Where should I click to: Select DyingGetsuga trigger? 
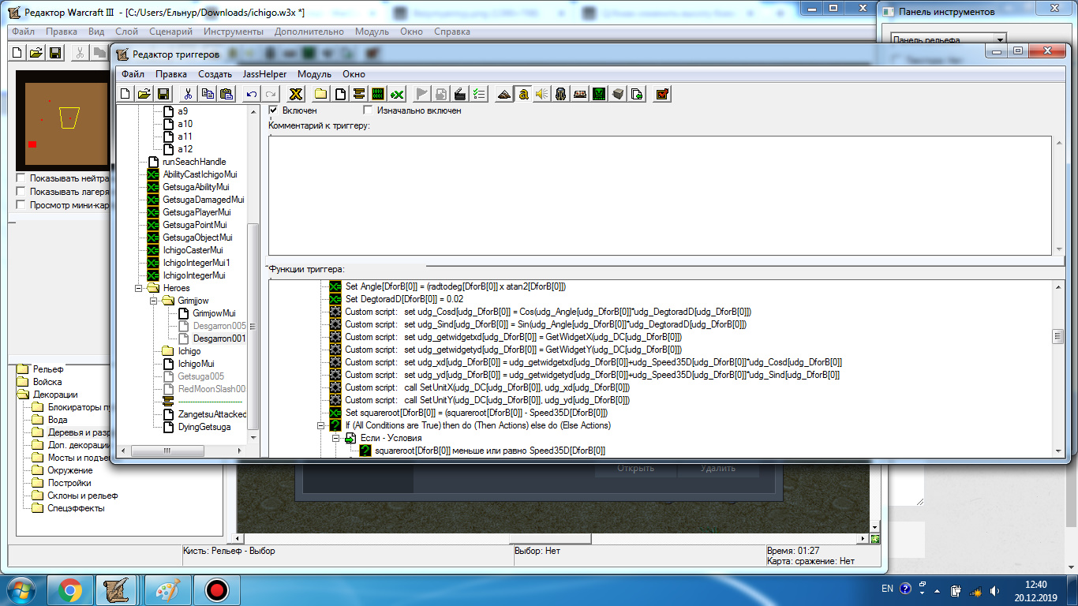(x=204, y=427)
